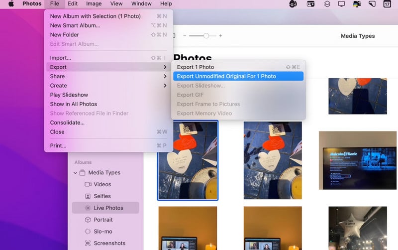Click the Portrait cube icon in sidebar
This screenshot has height=250, width=398.
(88, 220)
